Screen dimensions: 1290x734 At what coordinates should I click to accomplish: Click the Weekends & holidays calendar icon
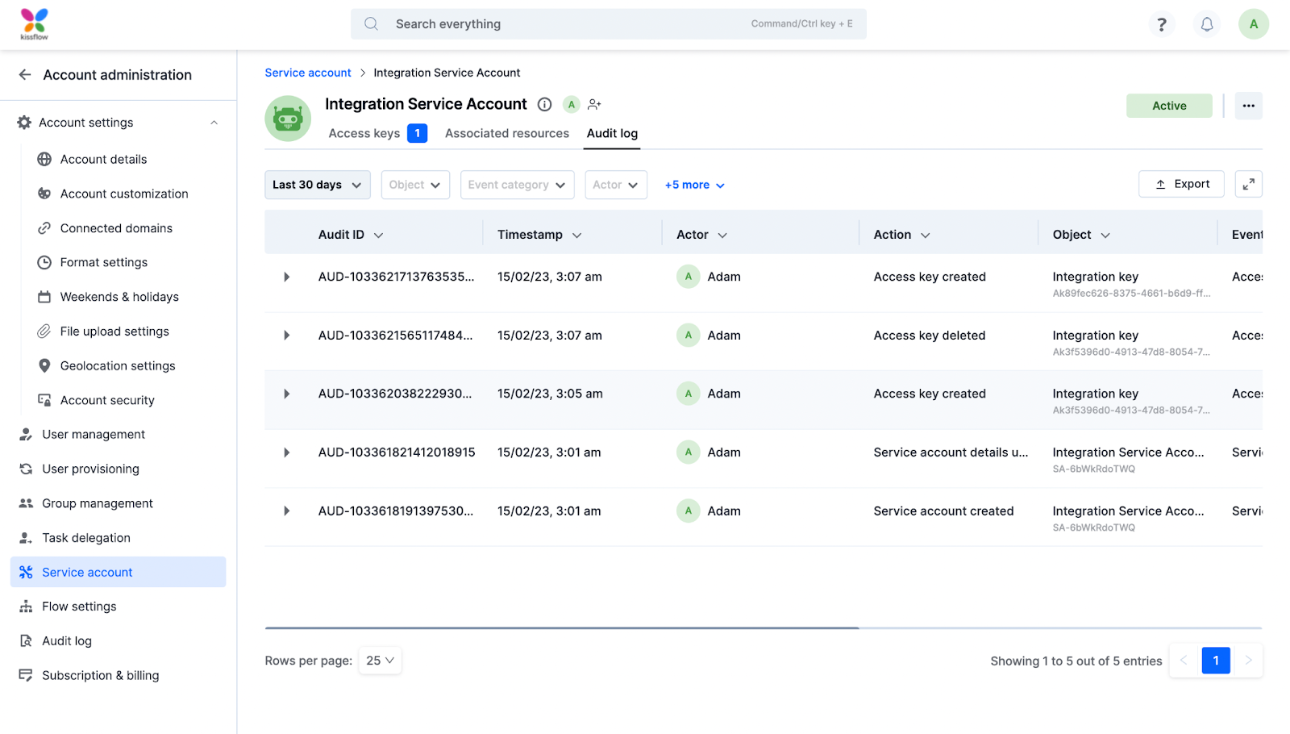coord(44,297)
